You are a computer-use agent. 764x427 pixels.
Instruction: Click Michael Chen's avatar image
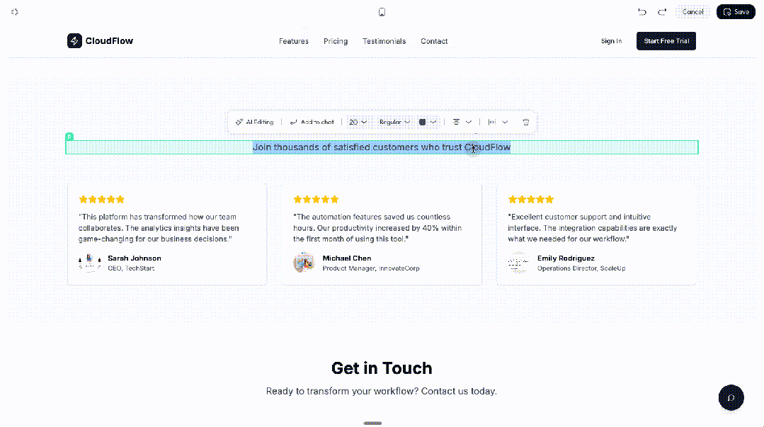(304, 263)
